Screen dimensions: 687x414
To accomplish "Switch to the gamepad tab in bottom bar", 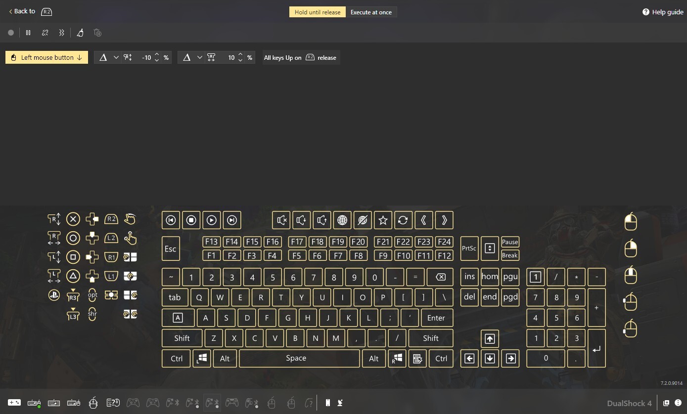I will point(14,403).
